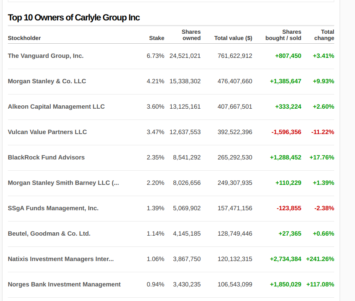The image size is (355, 301).
Task: Select the +17.76% total change cell
Action: pyautogui.click(x=322, y=157)
